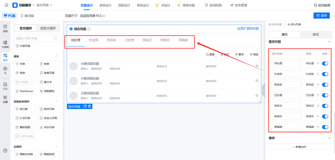Click the 保存 save button
This screenshot has height=160, width=335.
coord(321,16)
